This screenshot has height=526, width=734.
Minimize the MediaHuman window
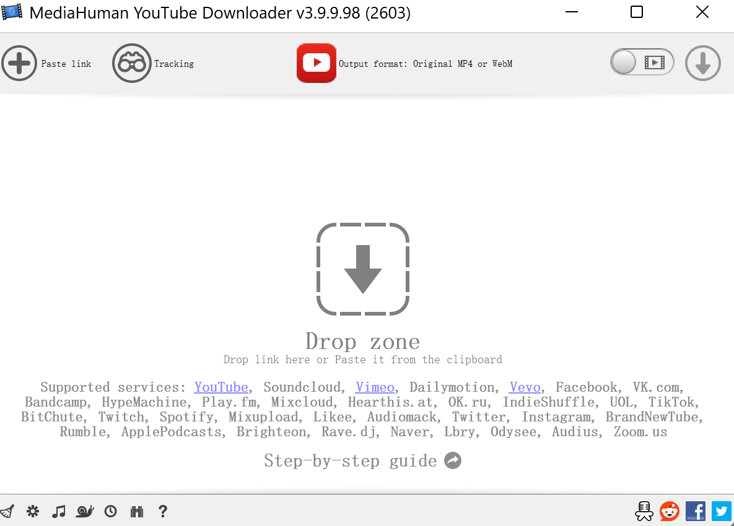pos(572,12)
